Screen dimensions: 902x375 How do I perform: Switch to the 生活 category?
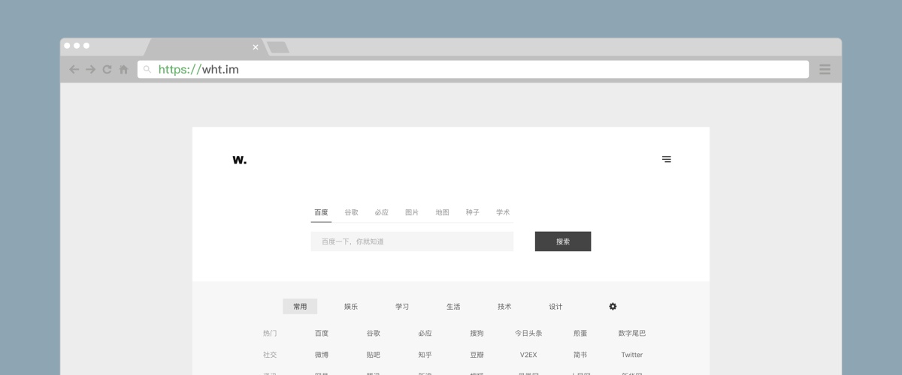(453, 306)
